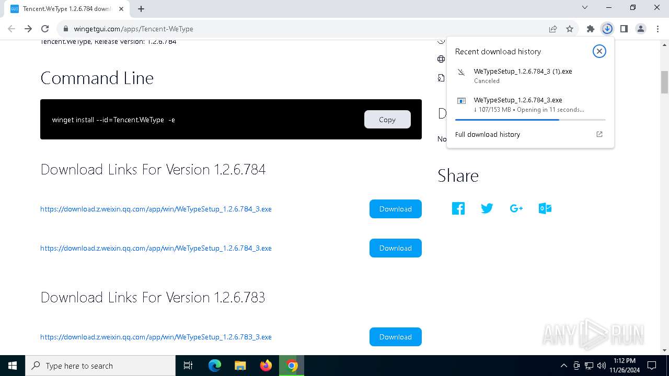The width and height of the screenshot is (669, 376).
Task: Open the taskbar clock and date
Action: 624,366
